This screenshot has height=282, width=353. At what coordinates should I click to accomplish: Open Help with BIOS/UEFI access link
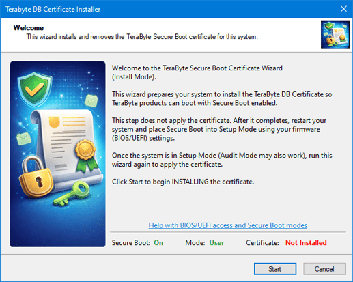pos(227,225)
